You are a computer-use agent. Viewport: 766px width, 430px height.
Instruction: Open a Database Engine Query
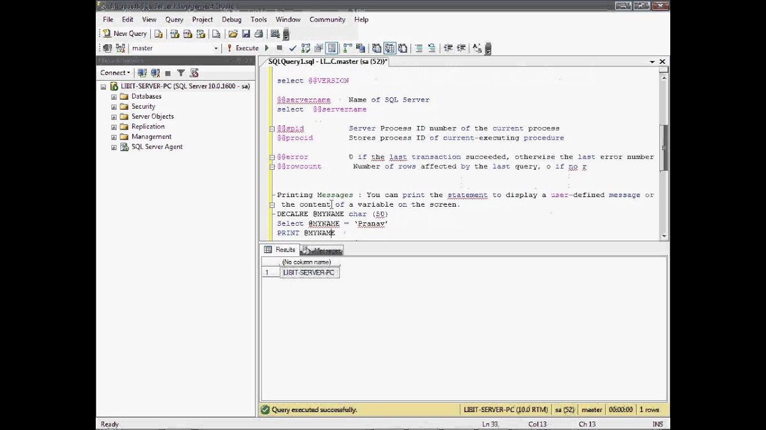click(159, 34)
